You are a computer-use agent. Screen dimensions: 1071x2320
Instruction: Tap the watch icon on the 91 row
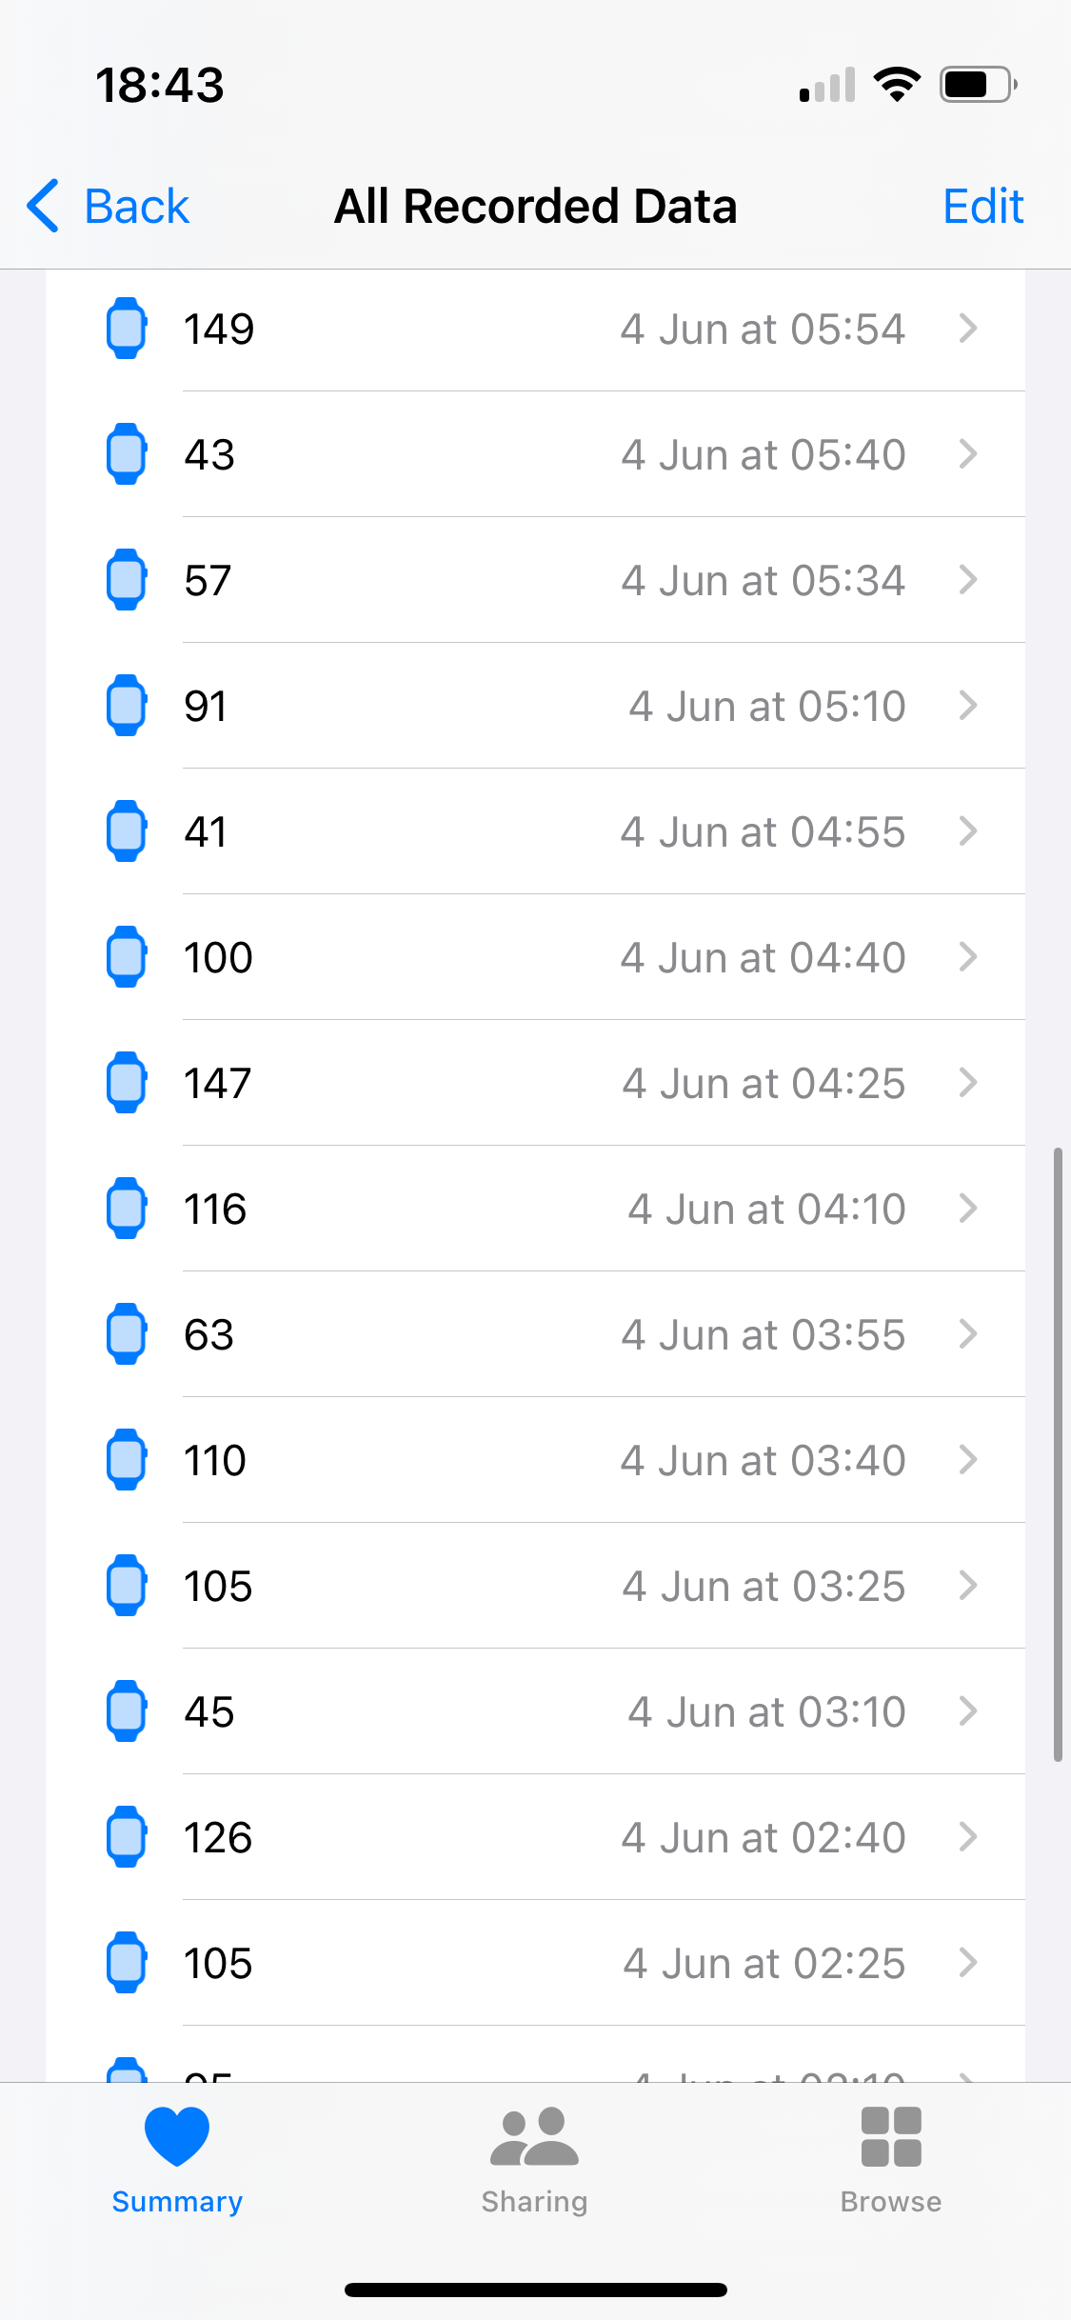[x=126, y=706]
